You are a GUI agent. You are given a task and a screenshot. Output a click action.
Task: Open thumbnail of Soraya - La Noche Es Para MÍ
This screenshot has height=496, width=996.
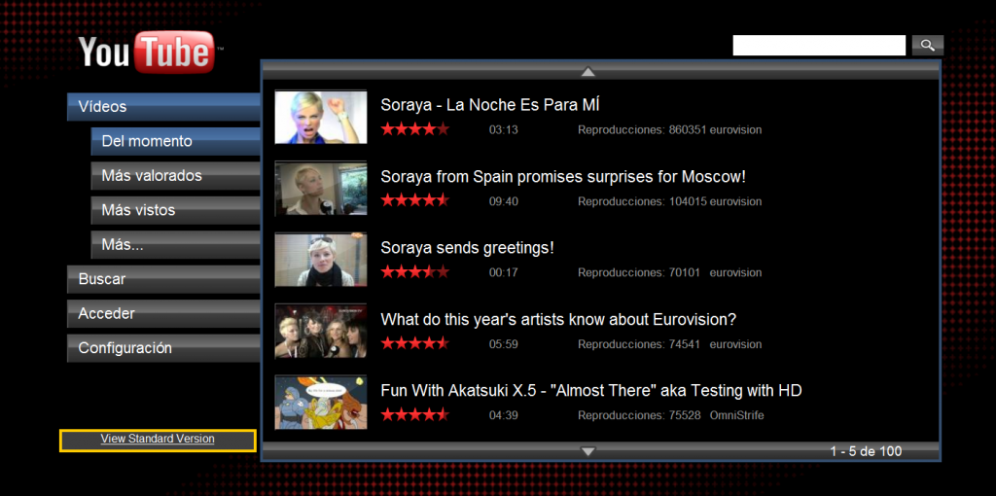[x=321, y=117]
